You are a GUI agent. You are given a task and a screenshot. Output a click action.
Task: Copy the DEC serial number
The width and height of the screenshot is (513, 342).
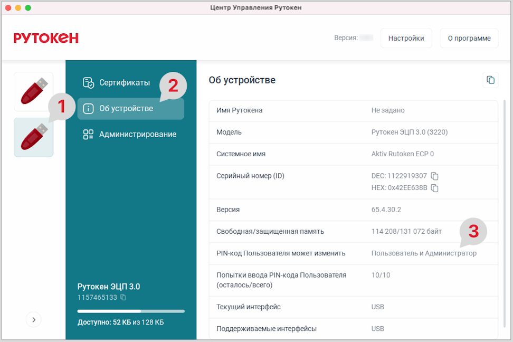[435, 176]
